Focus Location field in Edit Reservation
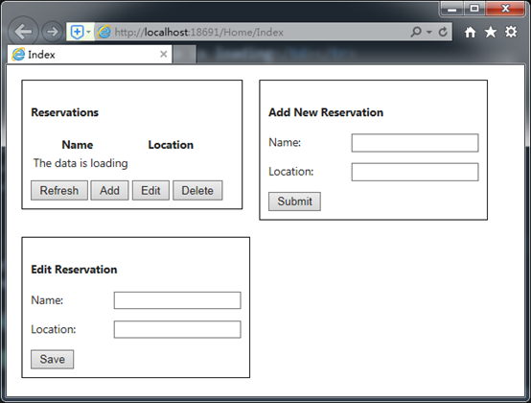This screenshot has height=403, width=531. click(177, 329)
